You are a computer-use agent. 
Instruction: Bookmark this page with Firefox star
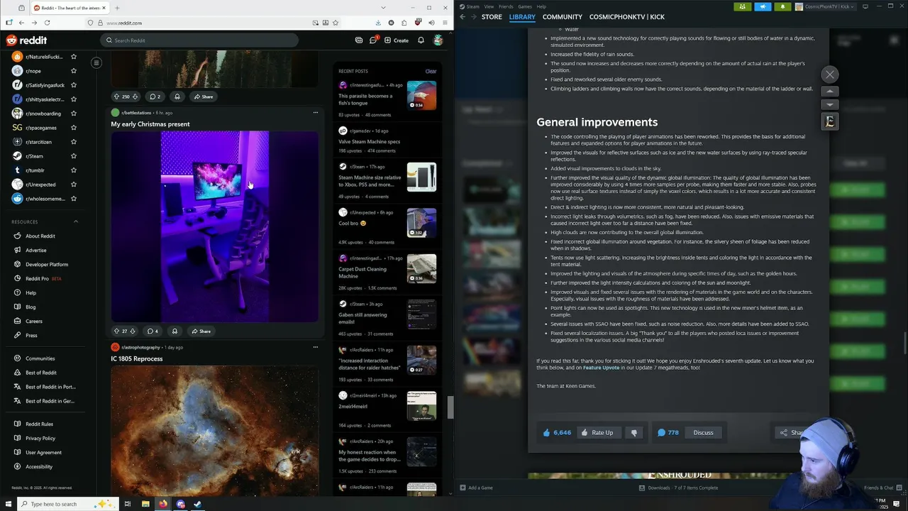point(336,23)
